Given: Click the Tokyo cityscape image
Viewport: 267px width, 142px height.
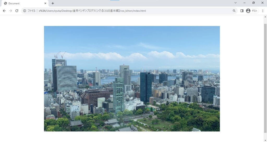Looking at the screenshot, I should coord(132,79).
